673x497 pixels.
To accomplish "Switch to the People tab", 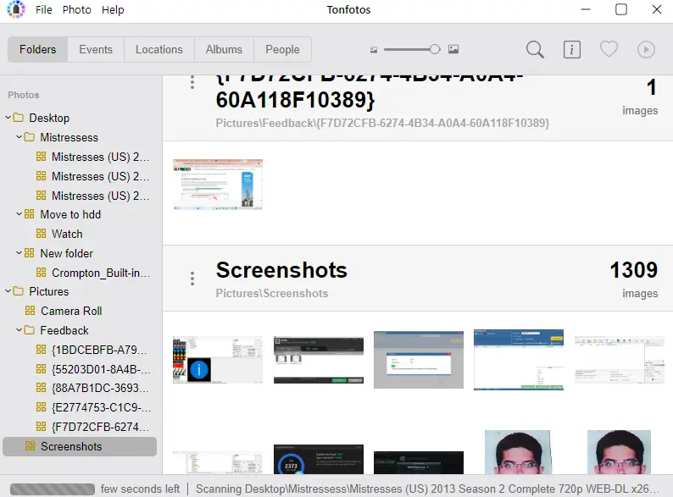I will (x=282, y=50).
